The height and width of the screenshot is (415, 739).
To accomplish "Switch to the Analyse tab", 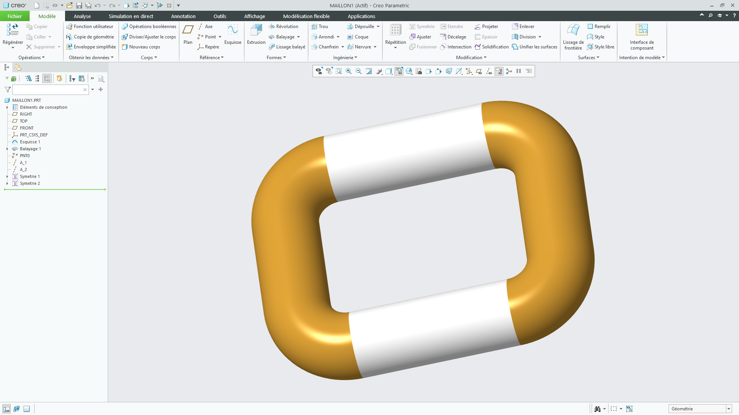I will 82,16.
